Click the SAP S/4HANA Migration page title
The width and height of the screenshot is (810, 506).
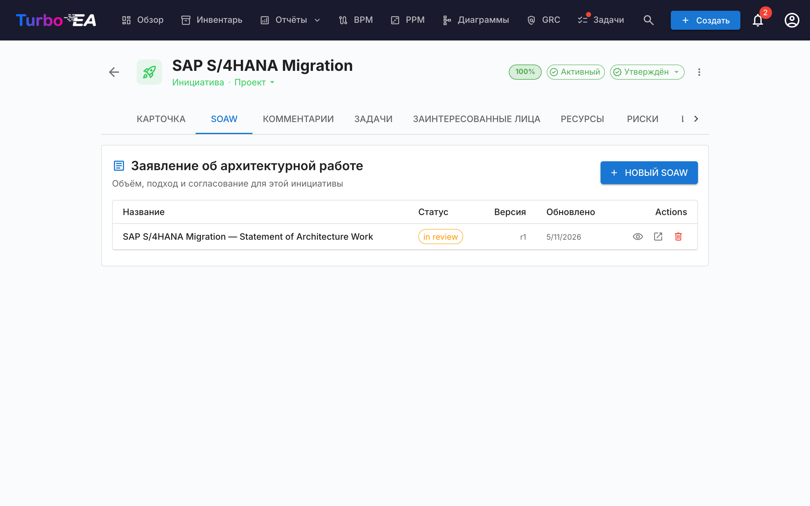(x=262, y=65)
